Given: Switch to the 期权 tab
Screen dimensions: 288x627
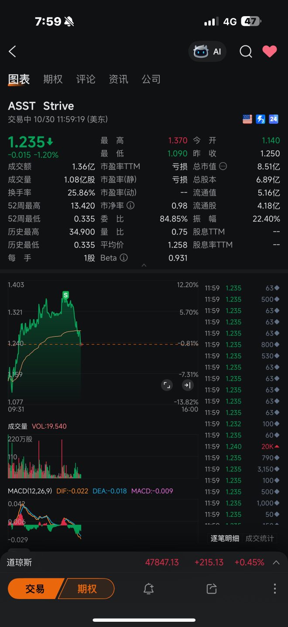Looking at the screenshot, I should tap(53, 79).
